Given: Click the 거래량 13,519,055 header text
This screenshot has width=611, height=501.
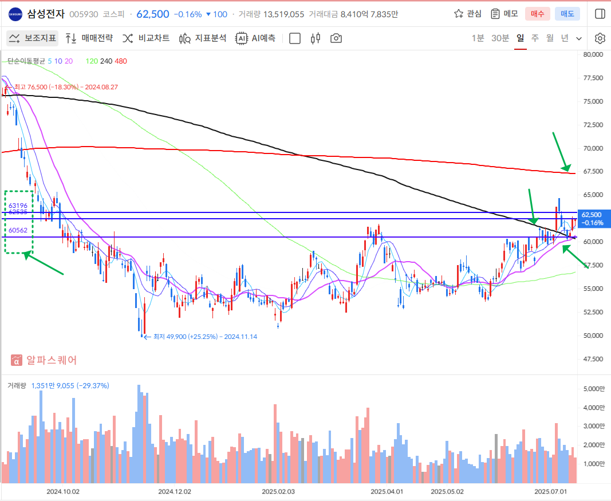Looking at the screenshot, I should [271, 14].
